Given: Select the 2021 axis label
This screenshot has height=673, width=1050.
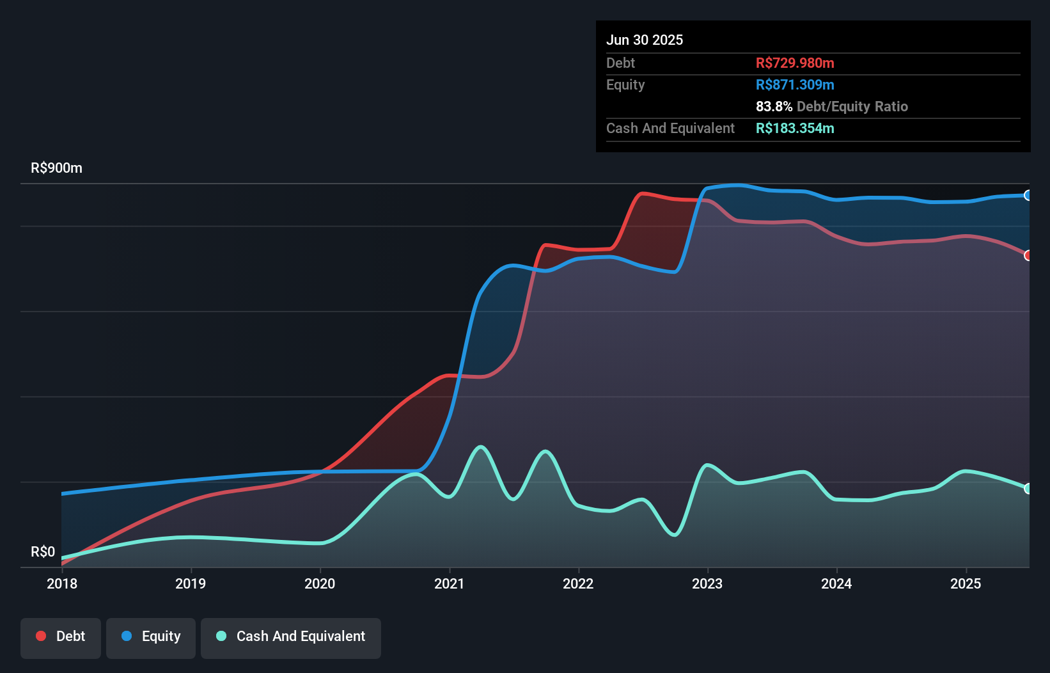Looking at the screenshot, I should click(450, 583).
